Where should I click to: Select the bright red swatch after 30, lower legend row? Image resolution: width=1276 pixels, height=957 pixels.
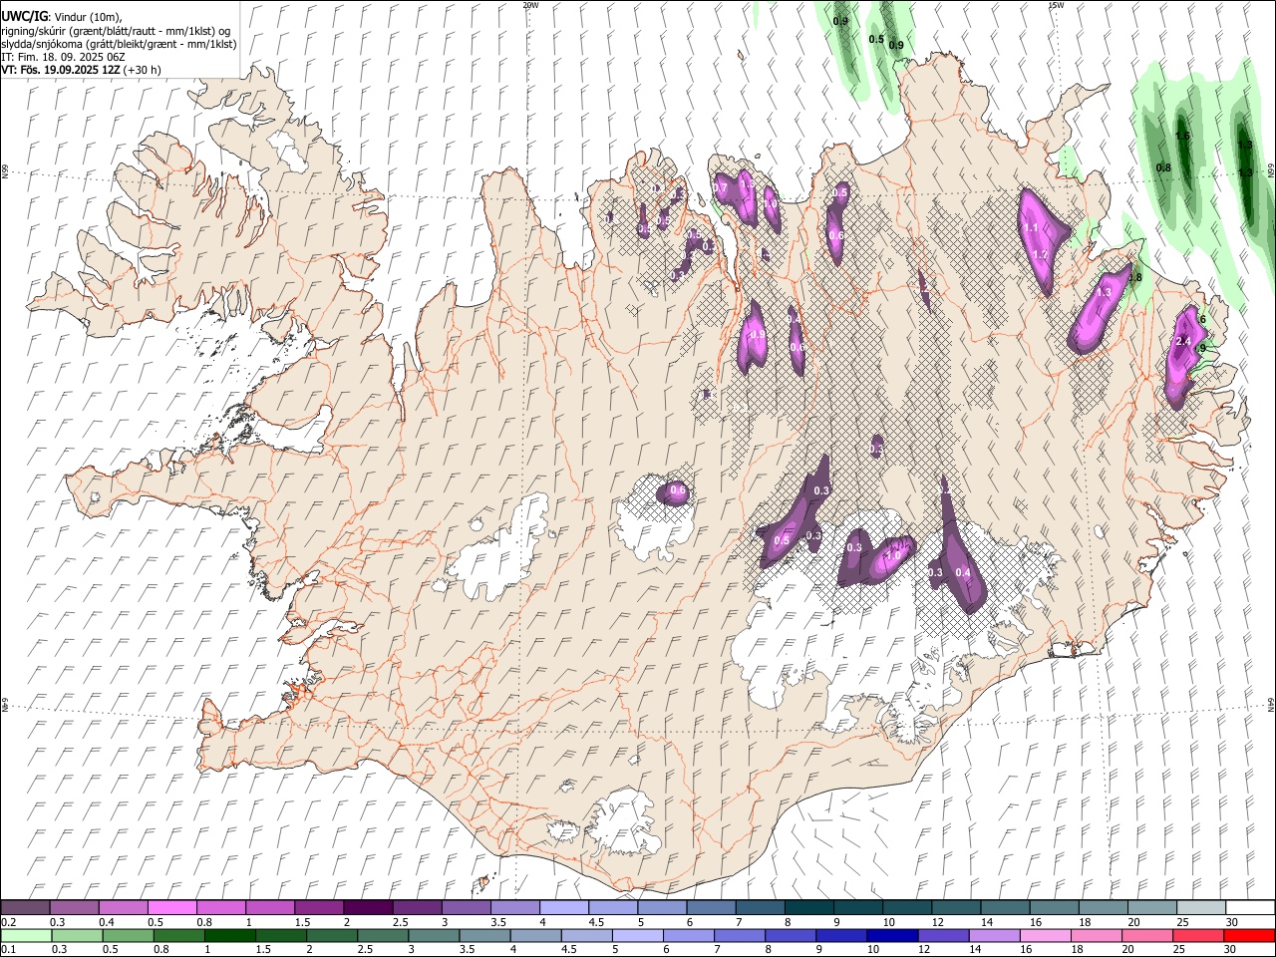pyautogui.click(x=1249, y=936)
